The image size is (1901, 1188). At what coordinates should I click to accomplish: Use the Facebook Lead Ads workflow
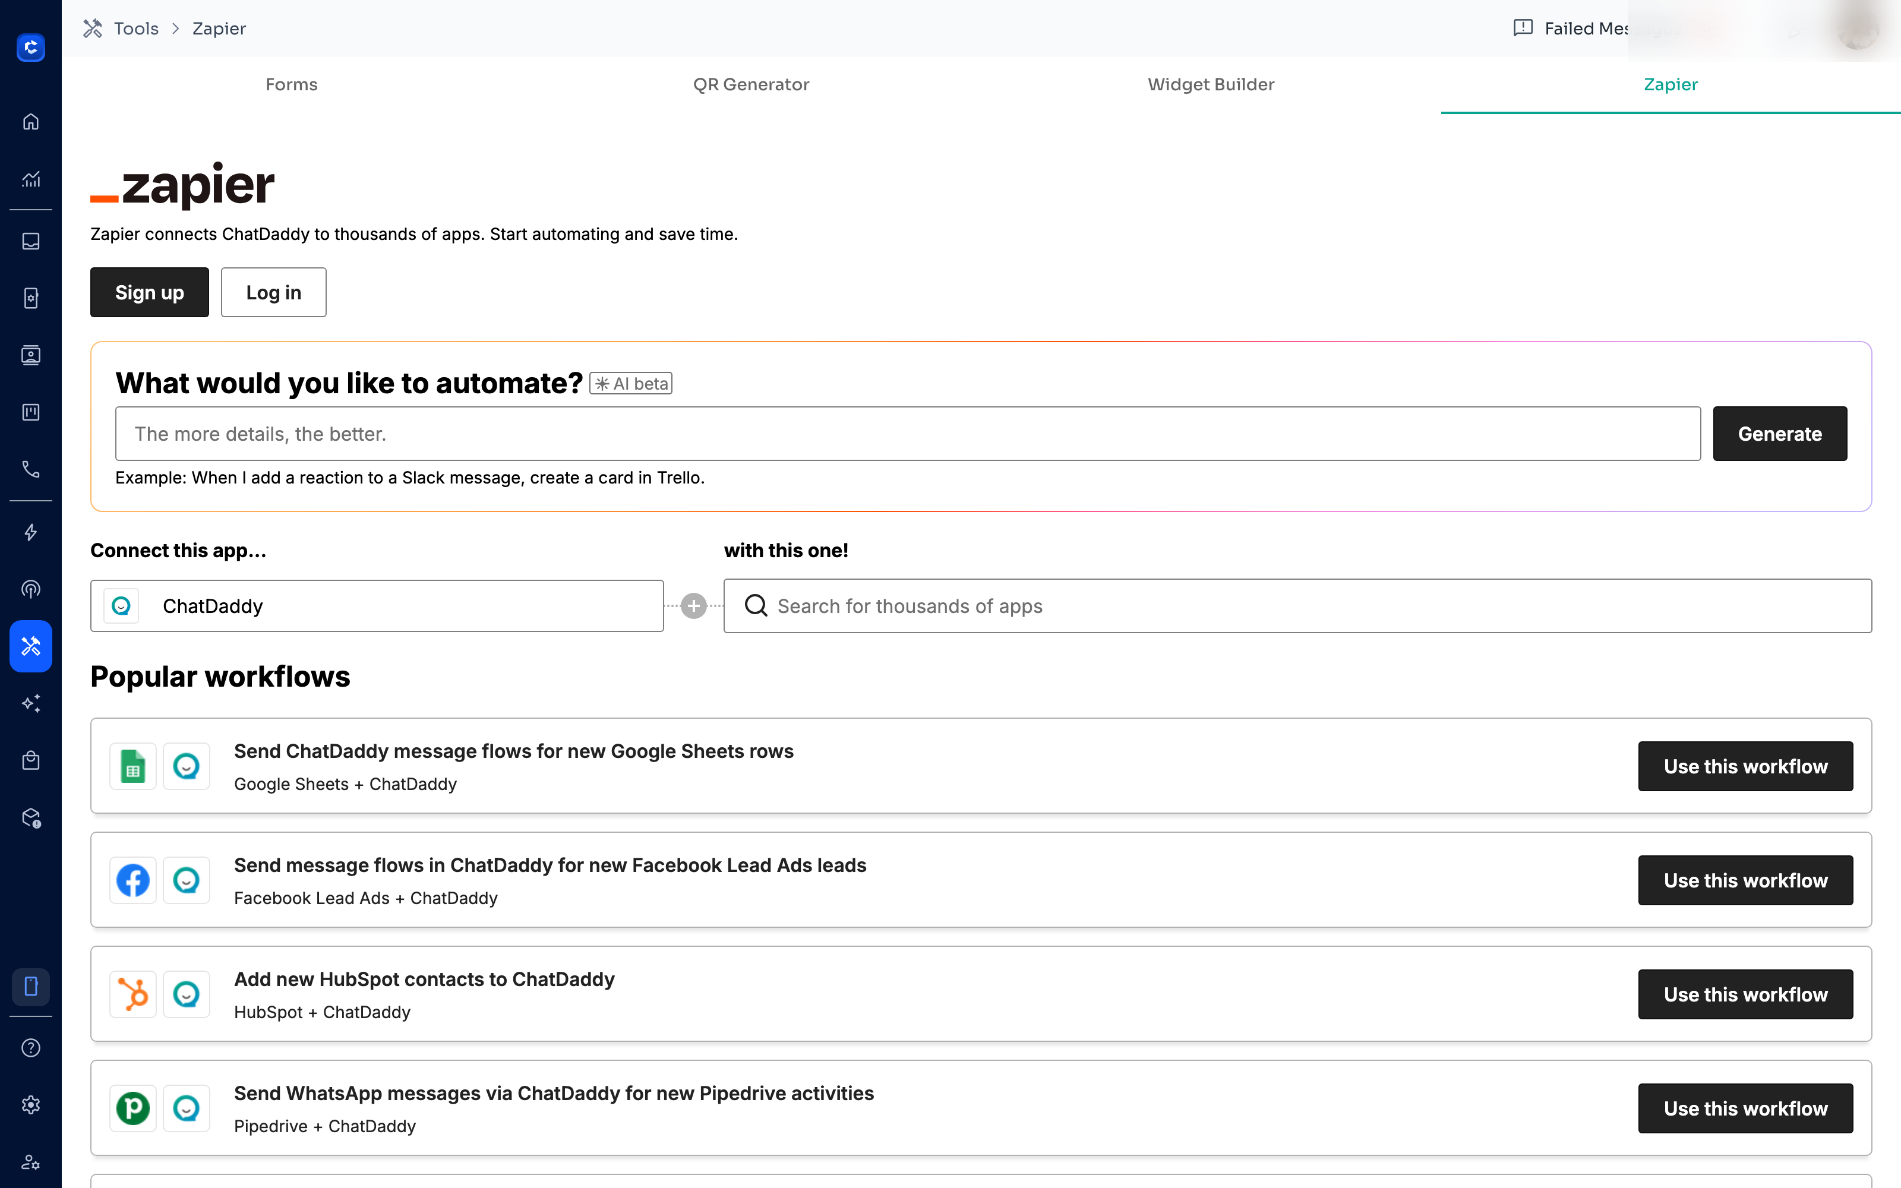point(1745,880)
